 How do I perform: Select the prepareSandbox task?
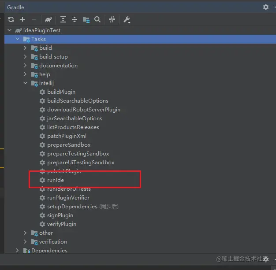pos(69,145)
